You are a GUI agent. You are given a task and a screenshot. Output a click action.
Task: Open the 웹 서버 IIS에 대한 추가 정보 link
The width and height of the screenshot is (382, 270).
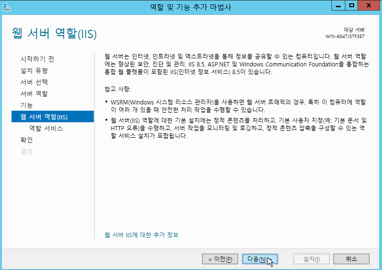pyautogui.click(x=141, y=235)
